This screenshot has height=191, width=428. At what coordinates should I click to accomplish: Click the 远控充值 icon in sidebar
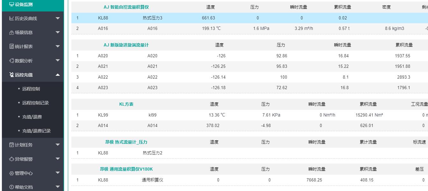coord(11,75)
